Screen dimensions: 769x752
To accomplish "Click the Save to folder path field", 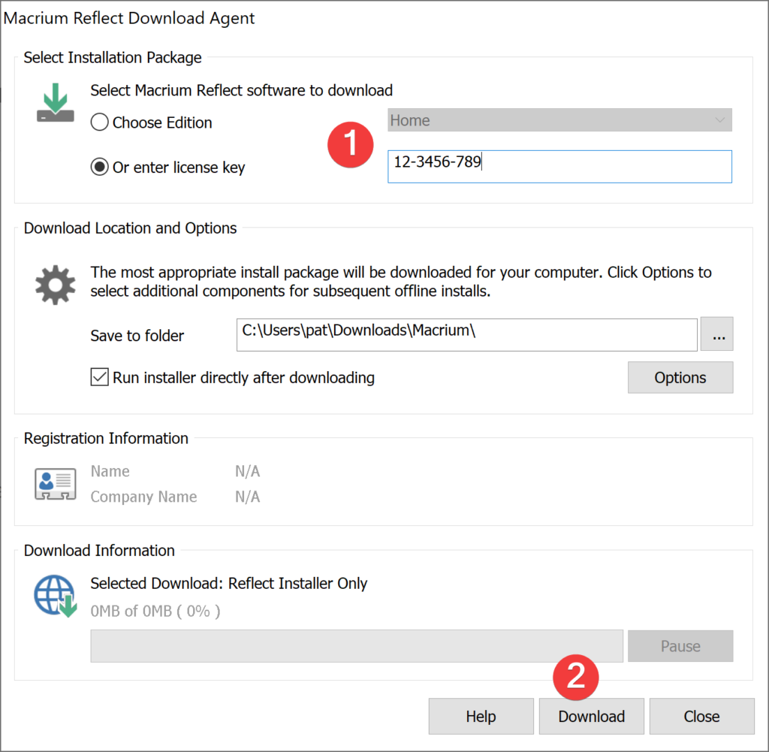I will point(466,335).
